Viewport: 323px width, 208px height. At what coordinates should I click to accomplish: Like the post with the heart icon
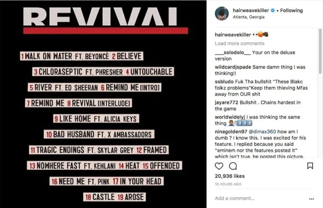[x=219, y=166]
